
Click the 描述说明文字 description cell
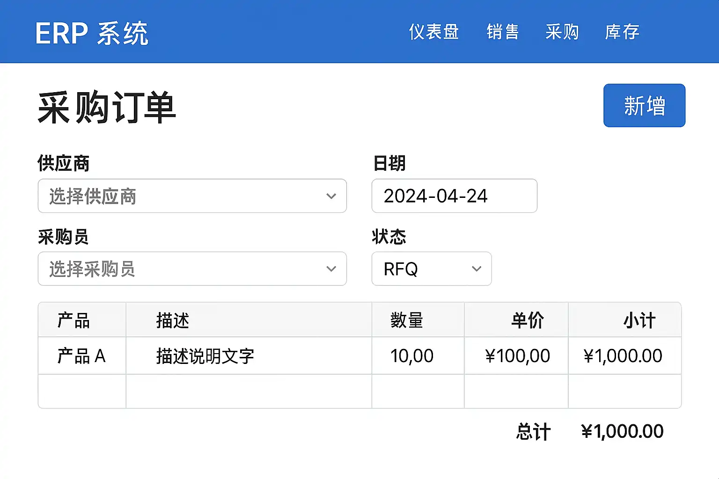(205, 356)
